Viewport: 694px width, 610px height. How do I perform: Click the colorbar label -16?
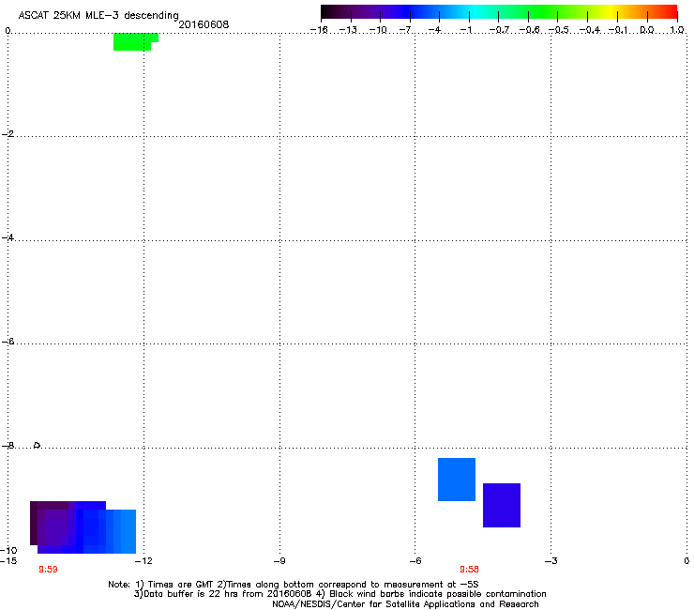pyautogui.click(x=319, y=30)
